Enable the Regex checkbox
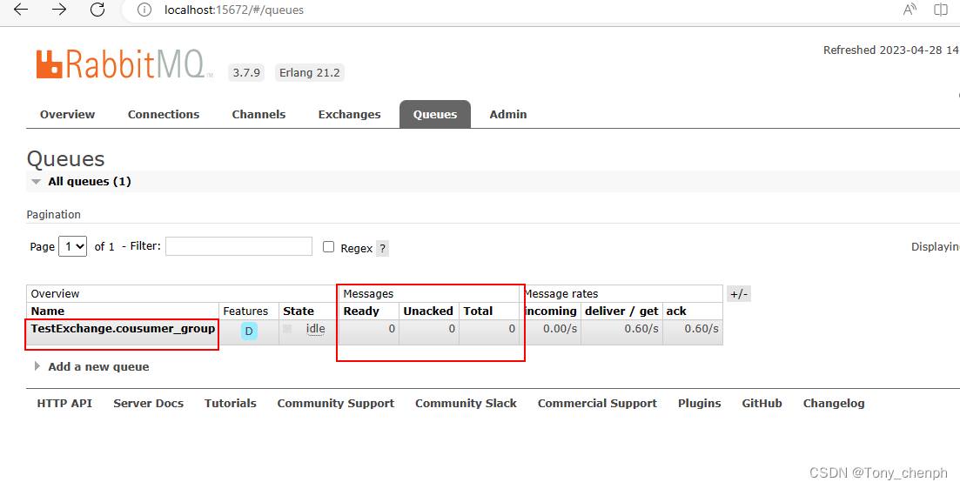The image size is (960, 489). (x=329, y=246)
